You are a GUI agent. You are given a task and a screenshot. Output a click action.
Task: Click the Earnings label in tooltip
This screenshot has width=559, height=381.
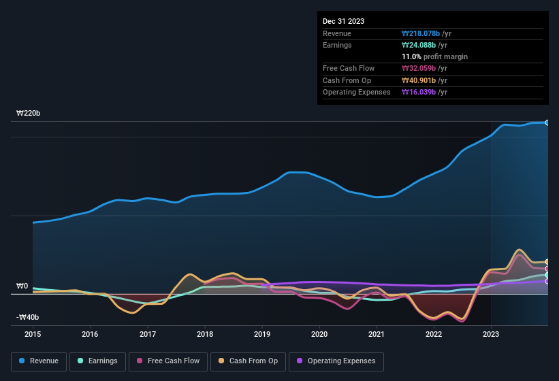coord(337,45)
